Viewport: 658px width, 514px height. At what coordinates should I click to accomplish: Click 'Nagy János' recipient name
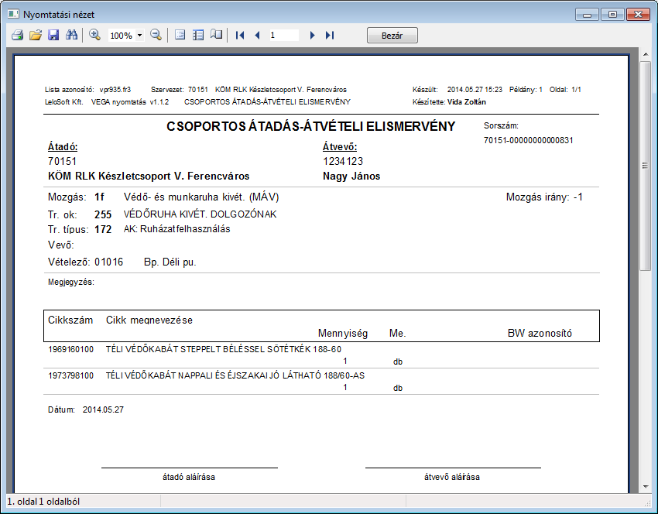coord(351,176)
